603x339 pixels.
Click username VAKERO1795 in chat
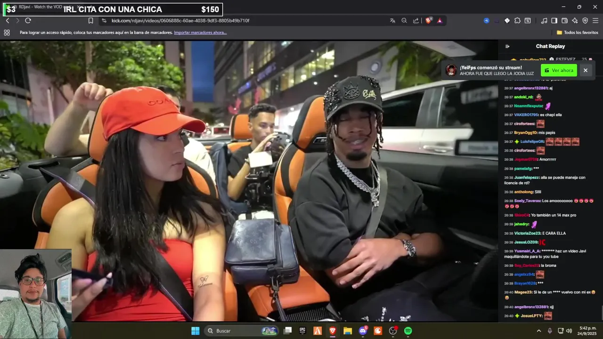pyautogui.click(x=526, y=115)
